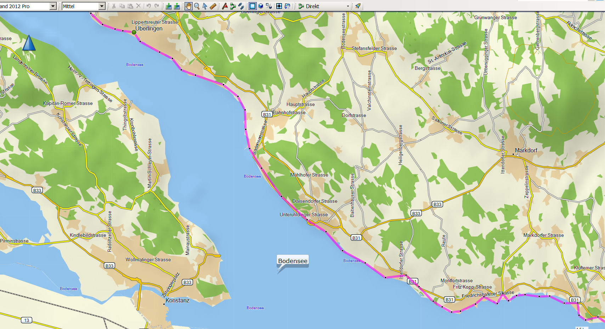Screen dimensions: 605x329
Task: Click the Bodensee callout label
Action: (x=293, y=261)
